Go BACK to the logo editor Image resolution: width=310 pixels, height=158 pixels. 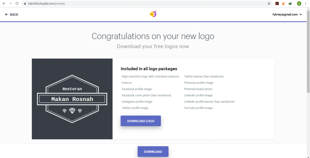tap(12, 15)
